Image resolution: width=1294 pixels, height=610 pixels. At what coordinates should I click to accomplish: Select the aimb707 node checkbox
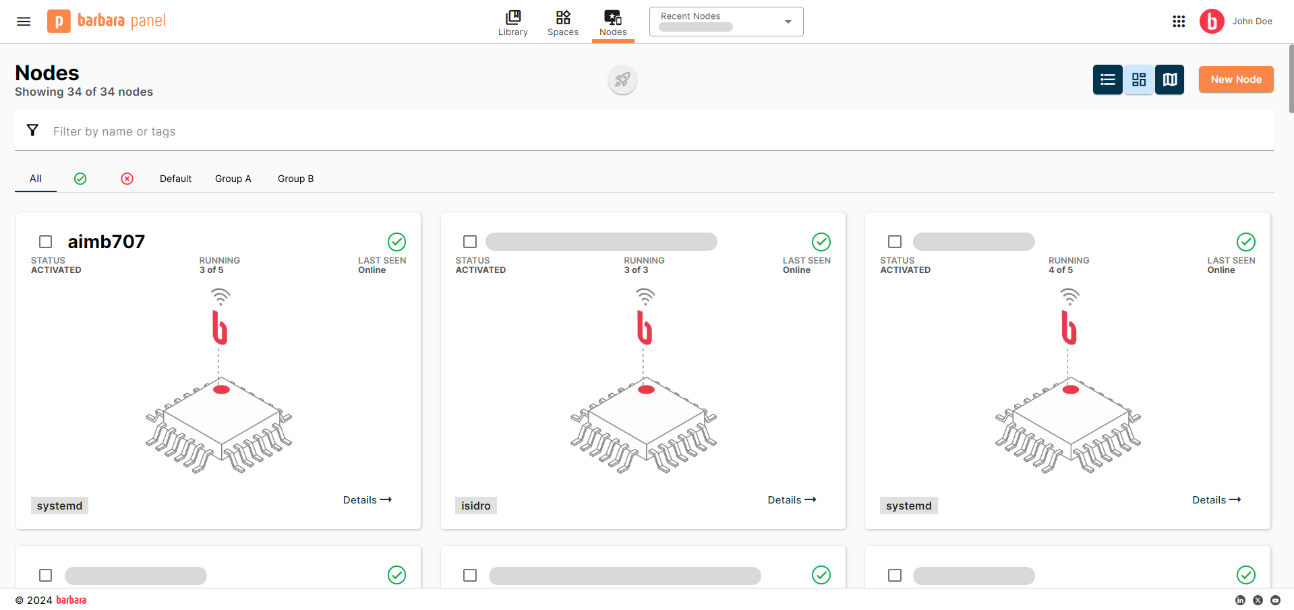click(x=46, y=241)
